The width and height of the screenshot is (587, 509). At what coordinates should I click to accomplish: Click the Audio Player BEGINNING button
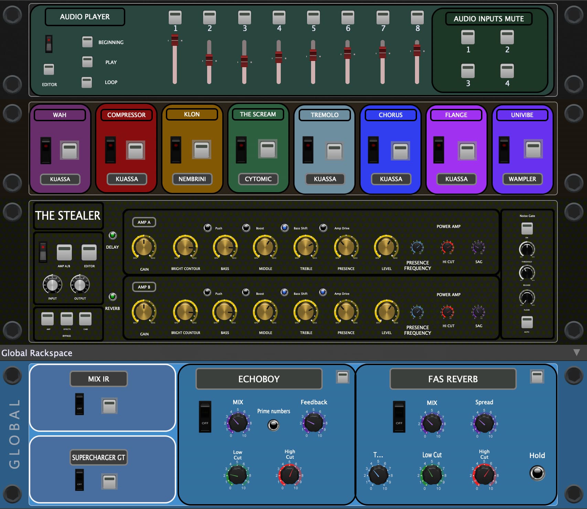pos(87,42)
